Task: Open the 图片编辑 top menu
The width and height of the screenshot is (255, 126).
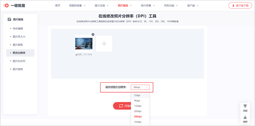Action: click(125, 5)
